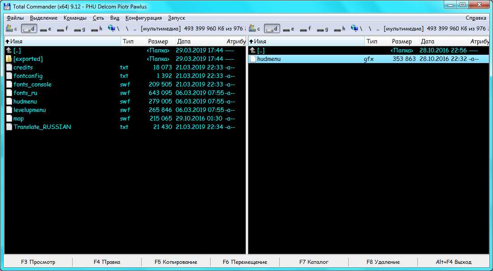Sort right panel by Размер column
Screen dimensions: 493x271
402,42
